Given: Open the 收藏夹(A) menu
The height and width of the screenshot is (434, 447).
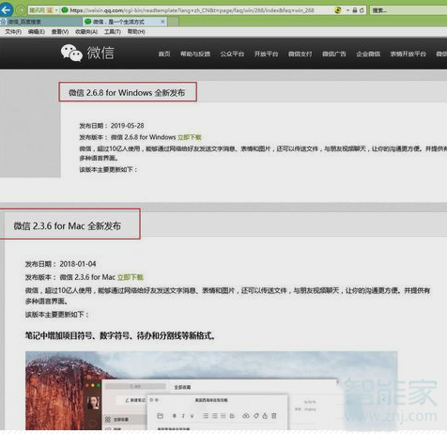Looking at the screenshot, I should (x=86, y=32).
